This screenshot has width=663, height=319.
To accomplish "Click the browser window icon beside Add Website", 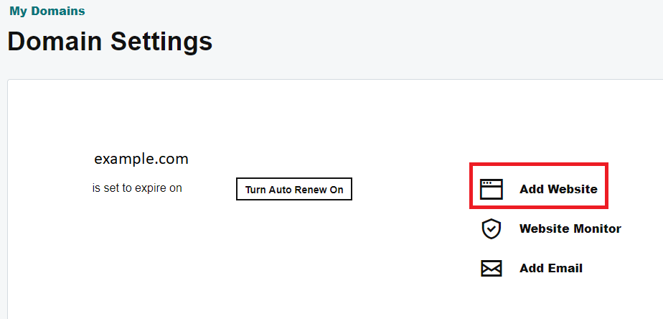I will pos(491,189).
